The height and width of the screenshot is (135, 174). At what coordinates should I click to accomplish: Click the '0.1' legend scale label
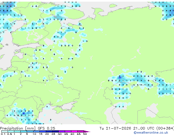coord(3,134)
